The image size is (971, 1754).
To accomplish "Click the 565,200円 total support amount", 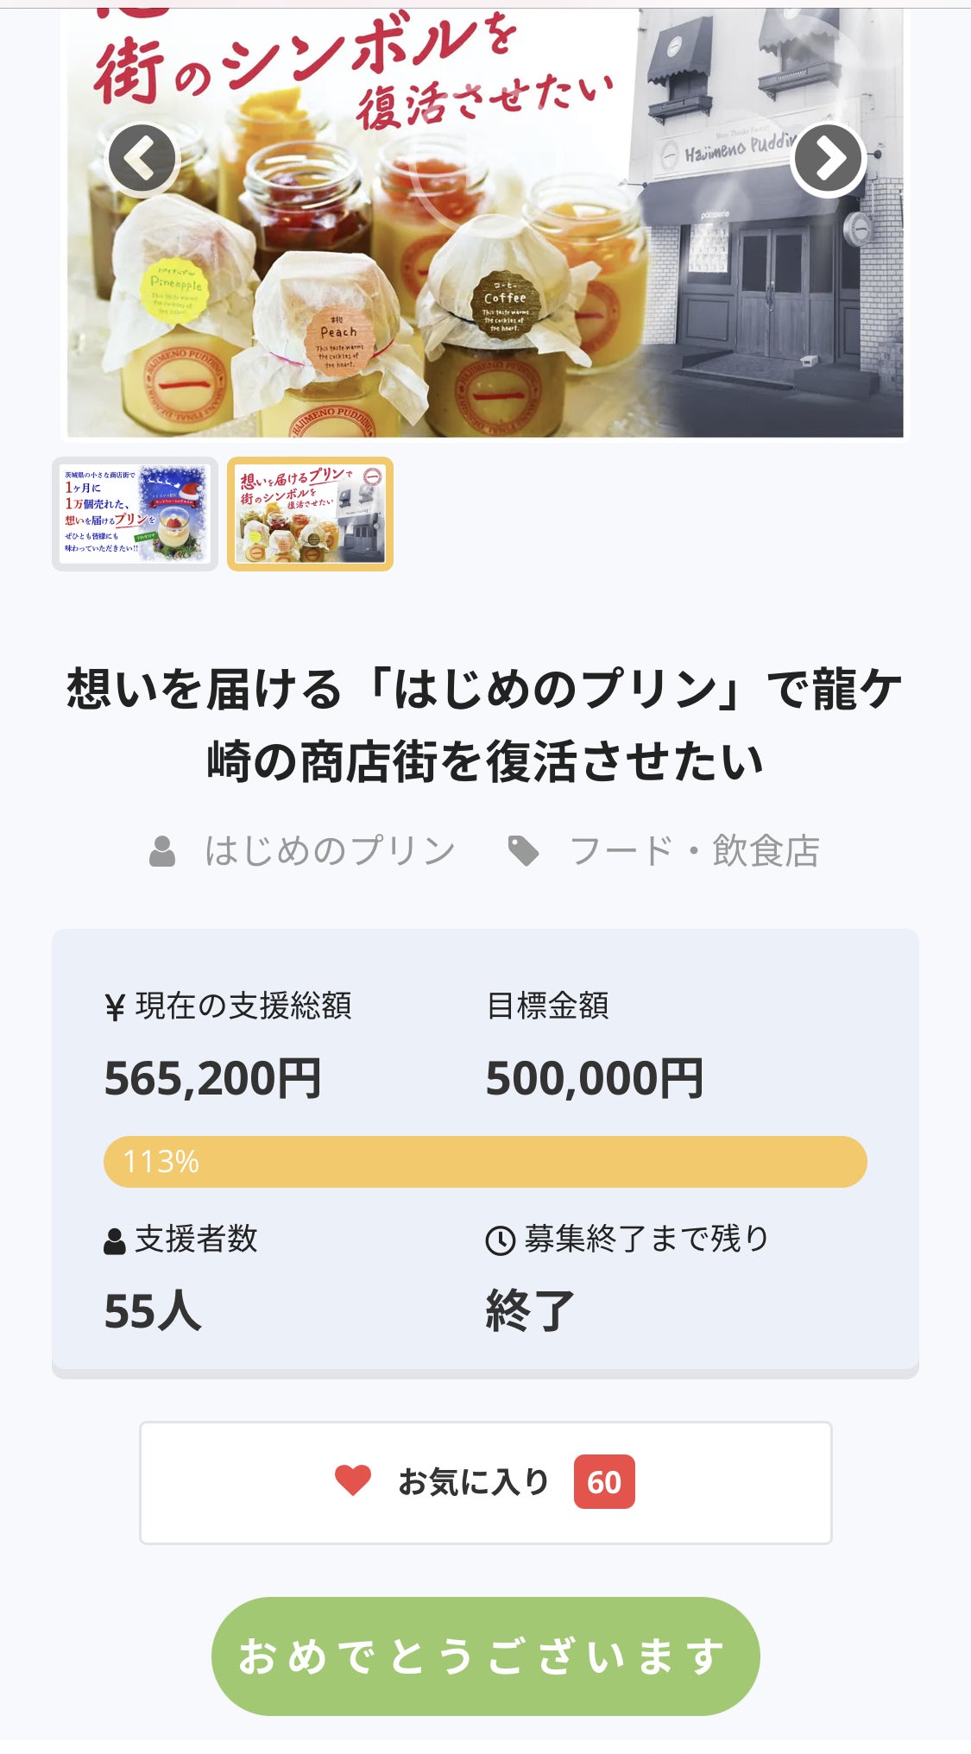I will pyautogui.click(x=212, y=1079).
